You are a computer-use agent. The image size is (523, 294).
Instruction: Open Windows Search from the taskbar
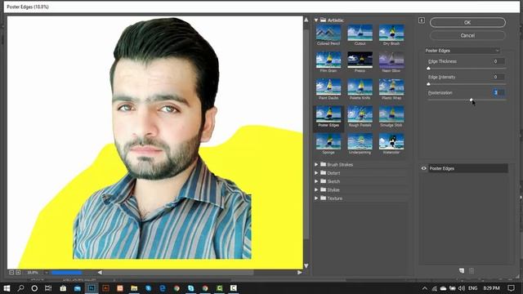click(20, 288)
